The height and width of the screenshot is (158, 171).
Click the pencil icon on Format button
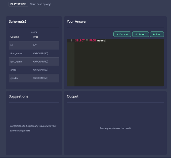click(117, 34)
